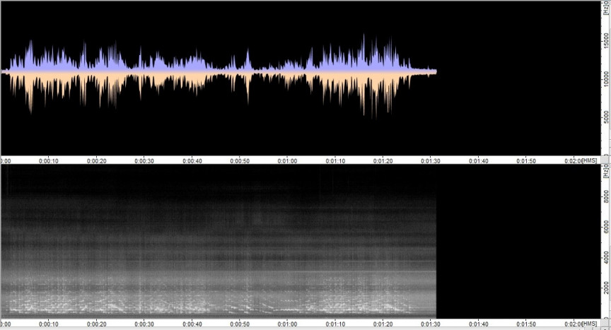Click 0:01:00 on the waveform time ruler
The width and height of the screenshot is (611, 330).
click(287, 160)
